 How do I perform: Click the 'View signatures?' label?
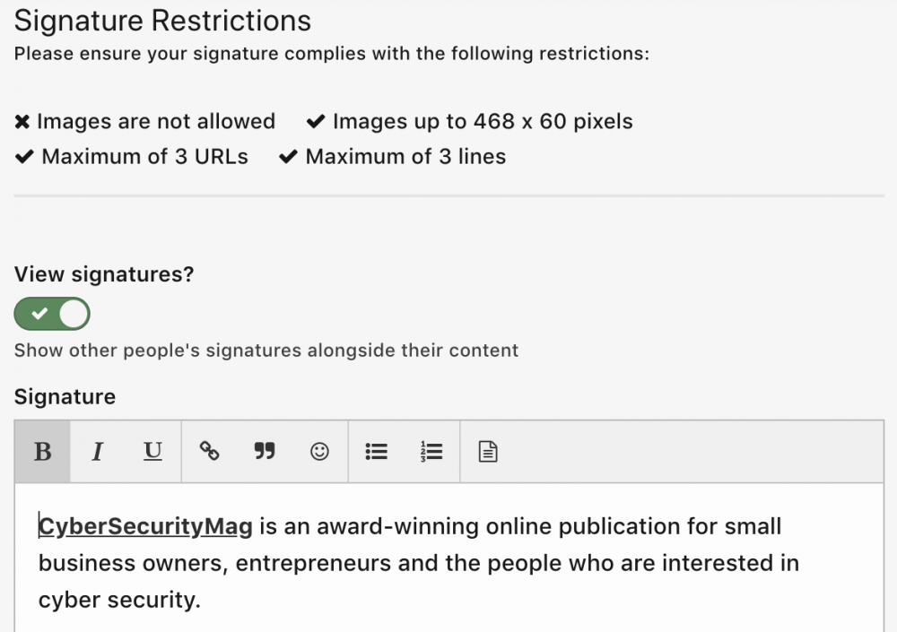point(104,274)
